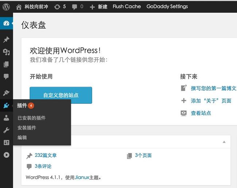The image size is (237, 188).
Task: Open the updates icon showing 5
Action: coord(57,7)
